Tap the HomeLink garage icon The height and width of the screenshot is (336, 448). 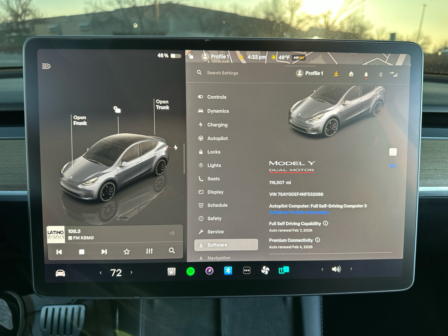pos(351,74)
